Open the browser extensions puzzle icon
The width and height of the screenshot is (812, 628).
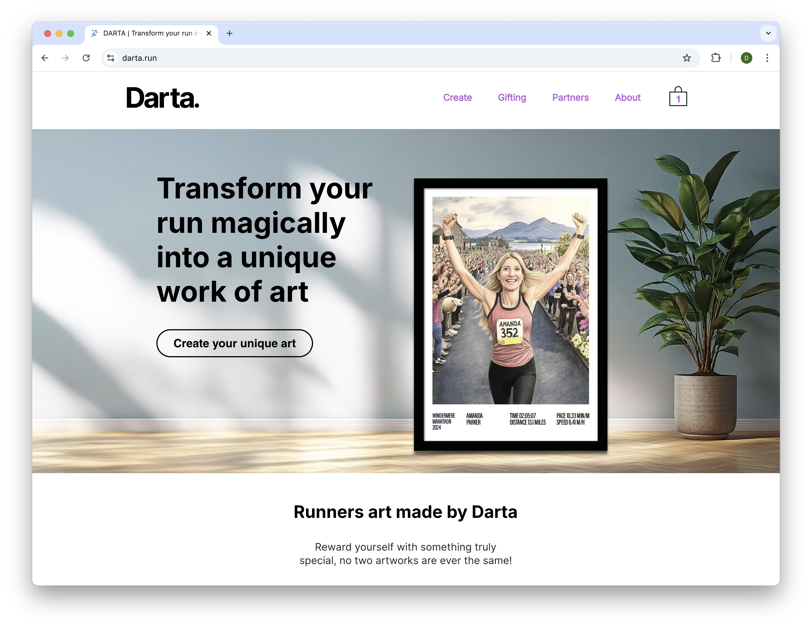[716, 58]
